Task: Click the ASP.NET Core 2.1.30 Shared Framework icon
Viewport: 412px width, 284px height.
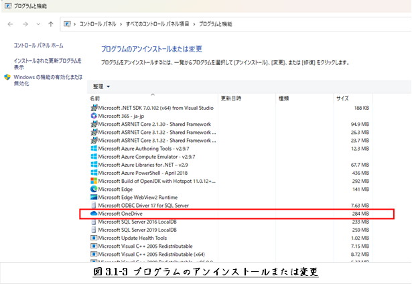Action: point(94,124)
